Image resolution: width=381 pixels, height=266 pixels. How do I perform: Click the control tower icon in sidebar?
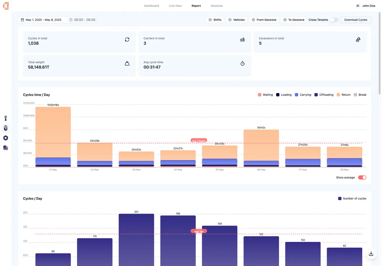(x=5, y=118)
